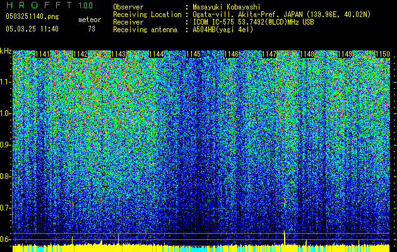Click the 0.8 frequency axis label
This screenshot has width=397, height=252.
point(5,176)
